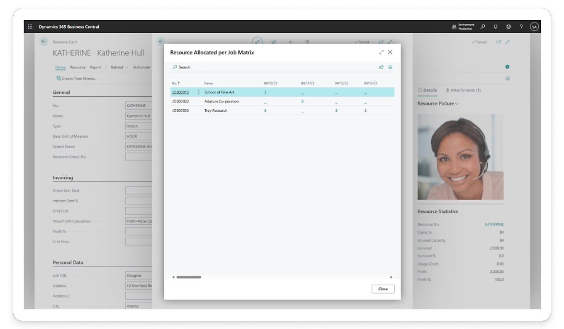Expand the matrix dialog to full screen
Screen dimensions: 564x329
[x=381, y=53]
